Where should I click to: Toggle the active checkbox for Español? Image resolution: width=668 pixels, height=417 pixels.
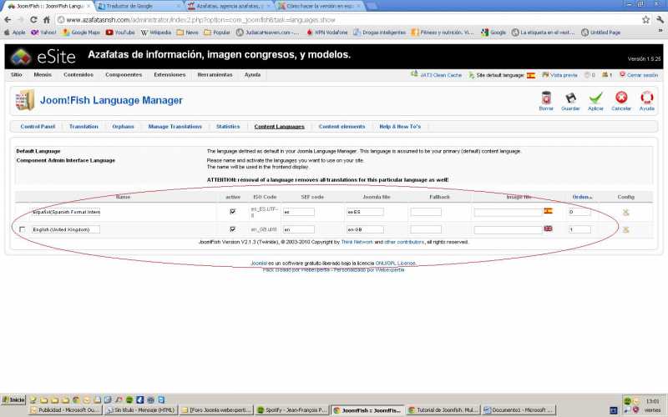click(233, 212)
